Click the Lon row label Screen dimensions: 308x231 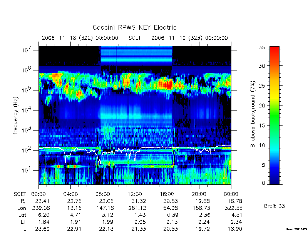coord(22,208)
